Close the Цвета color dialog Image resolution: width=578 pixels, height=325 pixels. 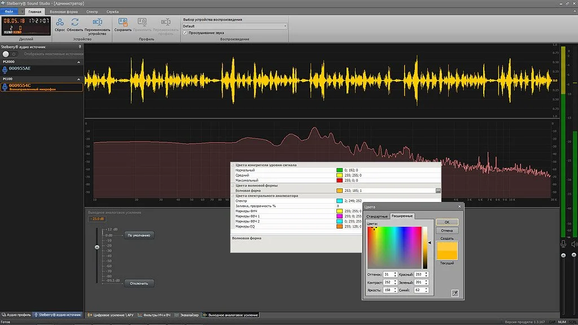pyautogui.click(x=459, y=207)
